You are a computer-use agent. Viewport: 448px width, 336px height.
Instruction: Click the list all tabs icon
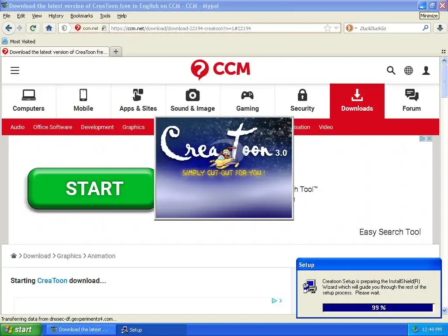[444, 52]
